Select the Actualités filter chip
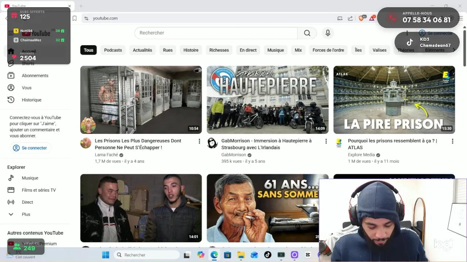This screenshot has height=262, width=467. coord(142,50)
